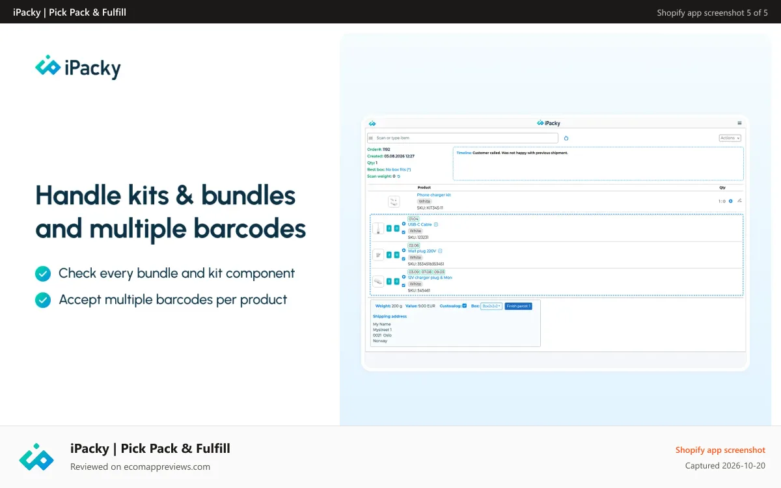Image resolution: width=781 pixels, height=488 pixels.
Task: Click the Qty 1:0 value for Phone charger kit
Action: pyautogui.click(x=722, y=201)
